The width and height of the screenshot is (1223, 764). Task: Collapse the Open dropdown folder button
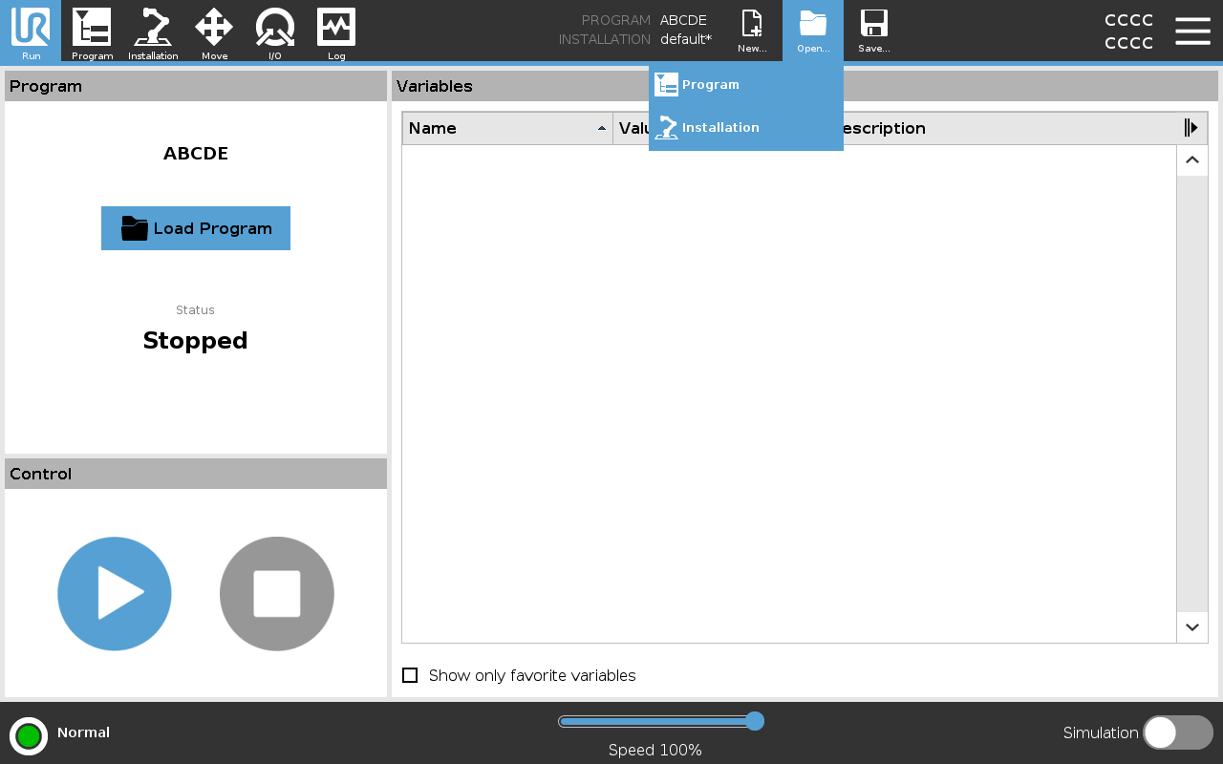(813, 31)
